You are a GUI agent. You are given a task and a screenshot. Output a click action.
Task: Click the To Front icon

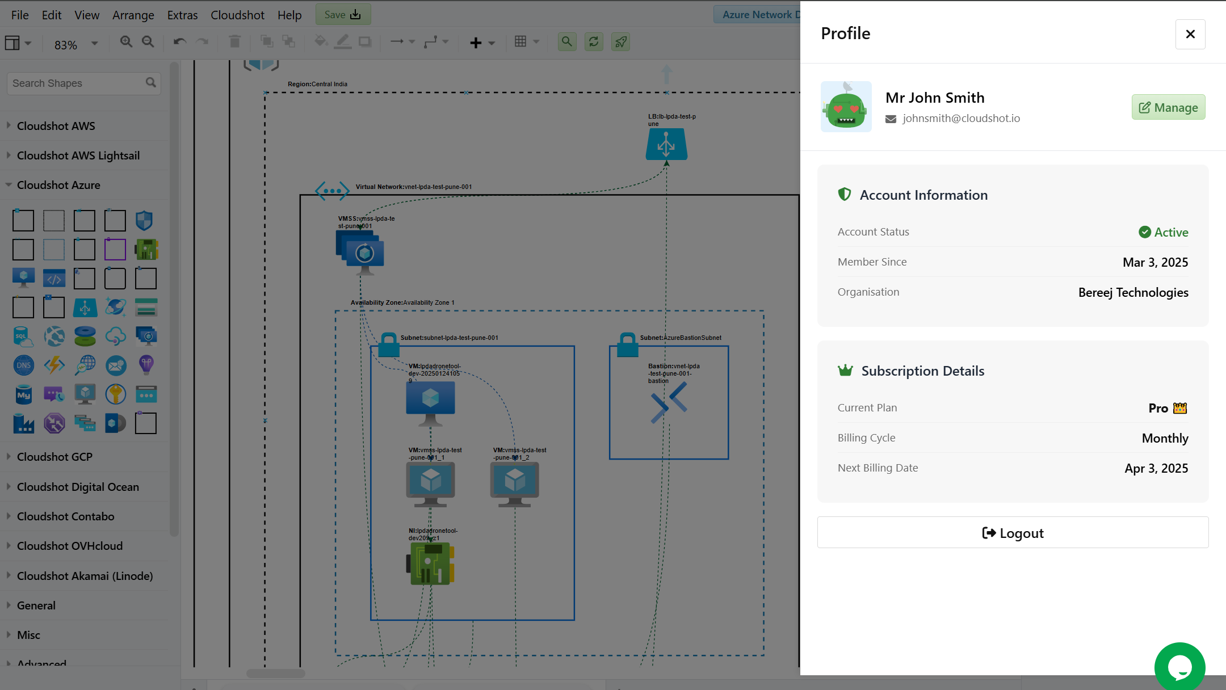pos(267,41)
